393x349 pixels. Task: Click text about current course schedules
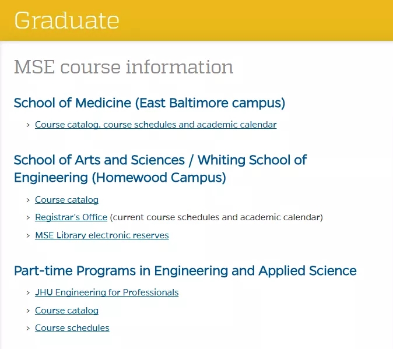[216, 217]
